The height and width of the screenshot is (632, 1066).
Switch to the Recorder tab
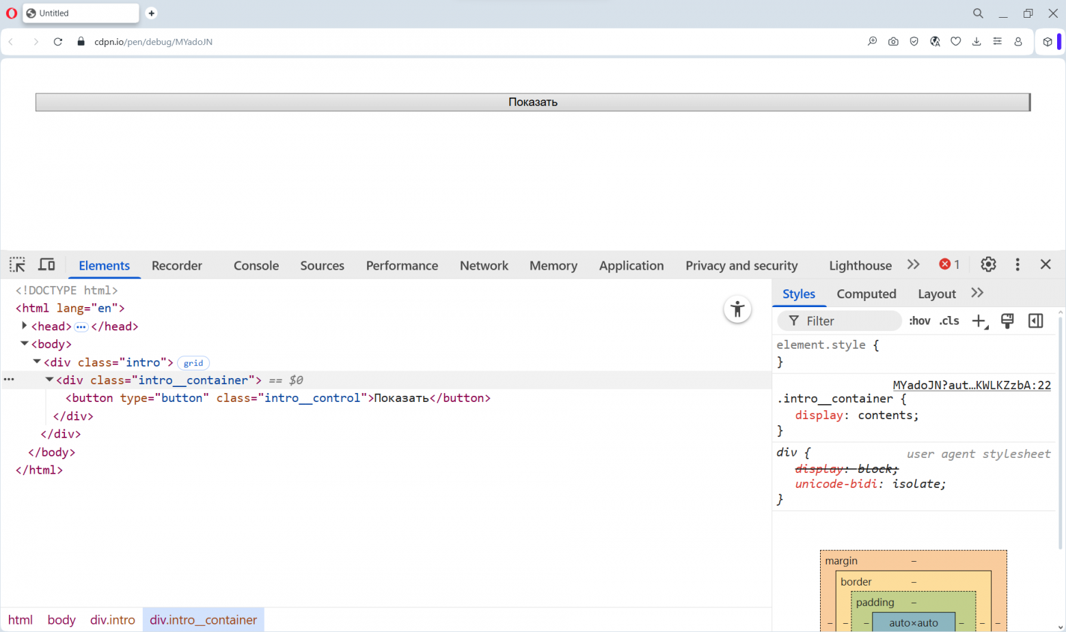(177, 265)
